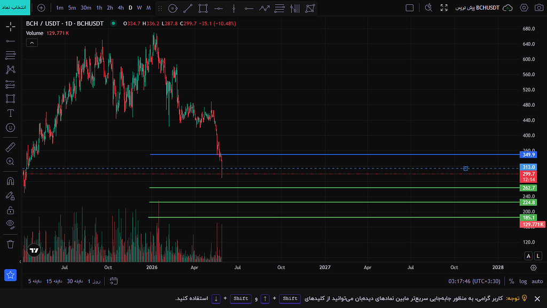Select the Fib retracement tool in favorites bar

(279, 8)
